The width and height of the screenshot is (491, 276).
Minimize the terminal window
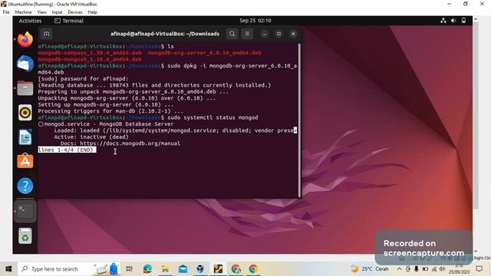(264, 34)
